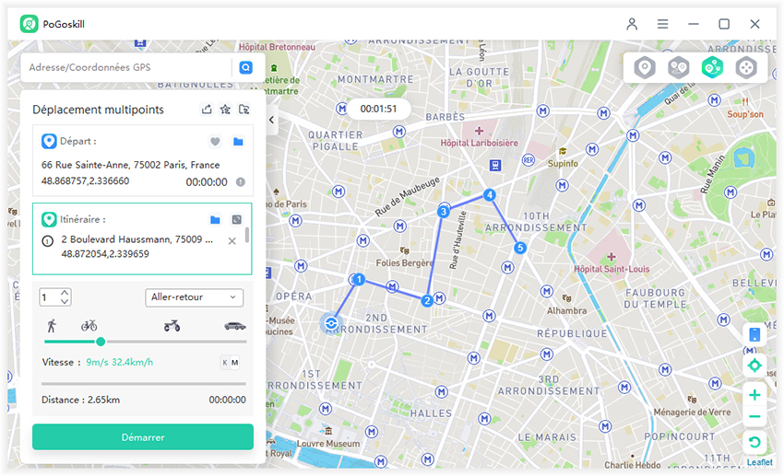The image size is (784, 476).
Task: Click the 00:01:51 timer badge on map
Action: point(378,109)
